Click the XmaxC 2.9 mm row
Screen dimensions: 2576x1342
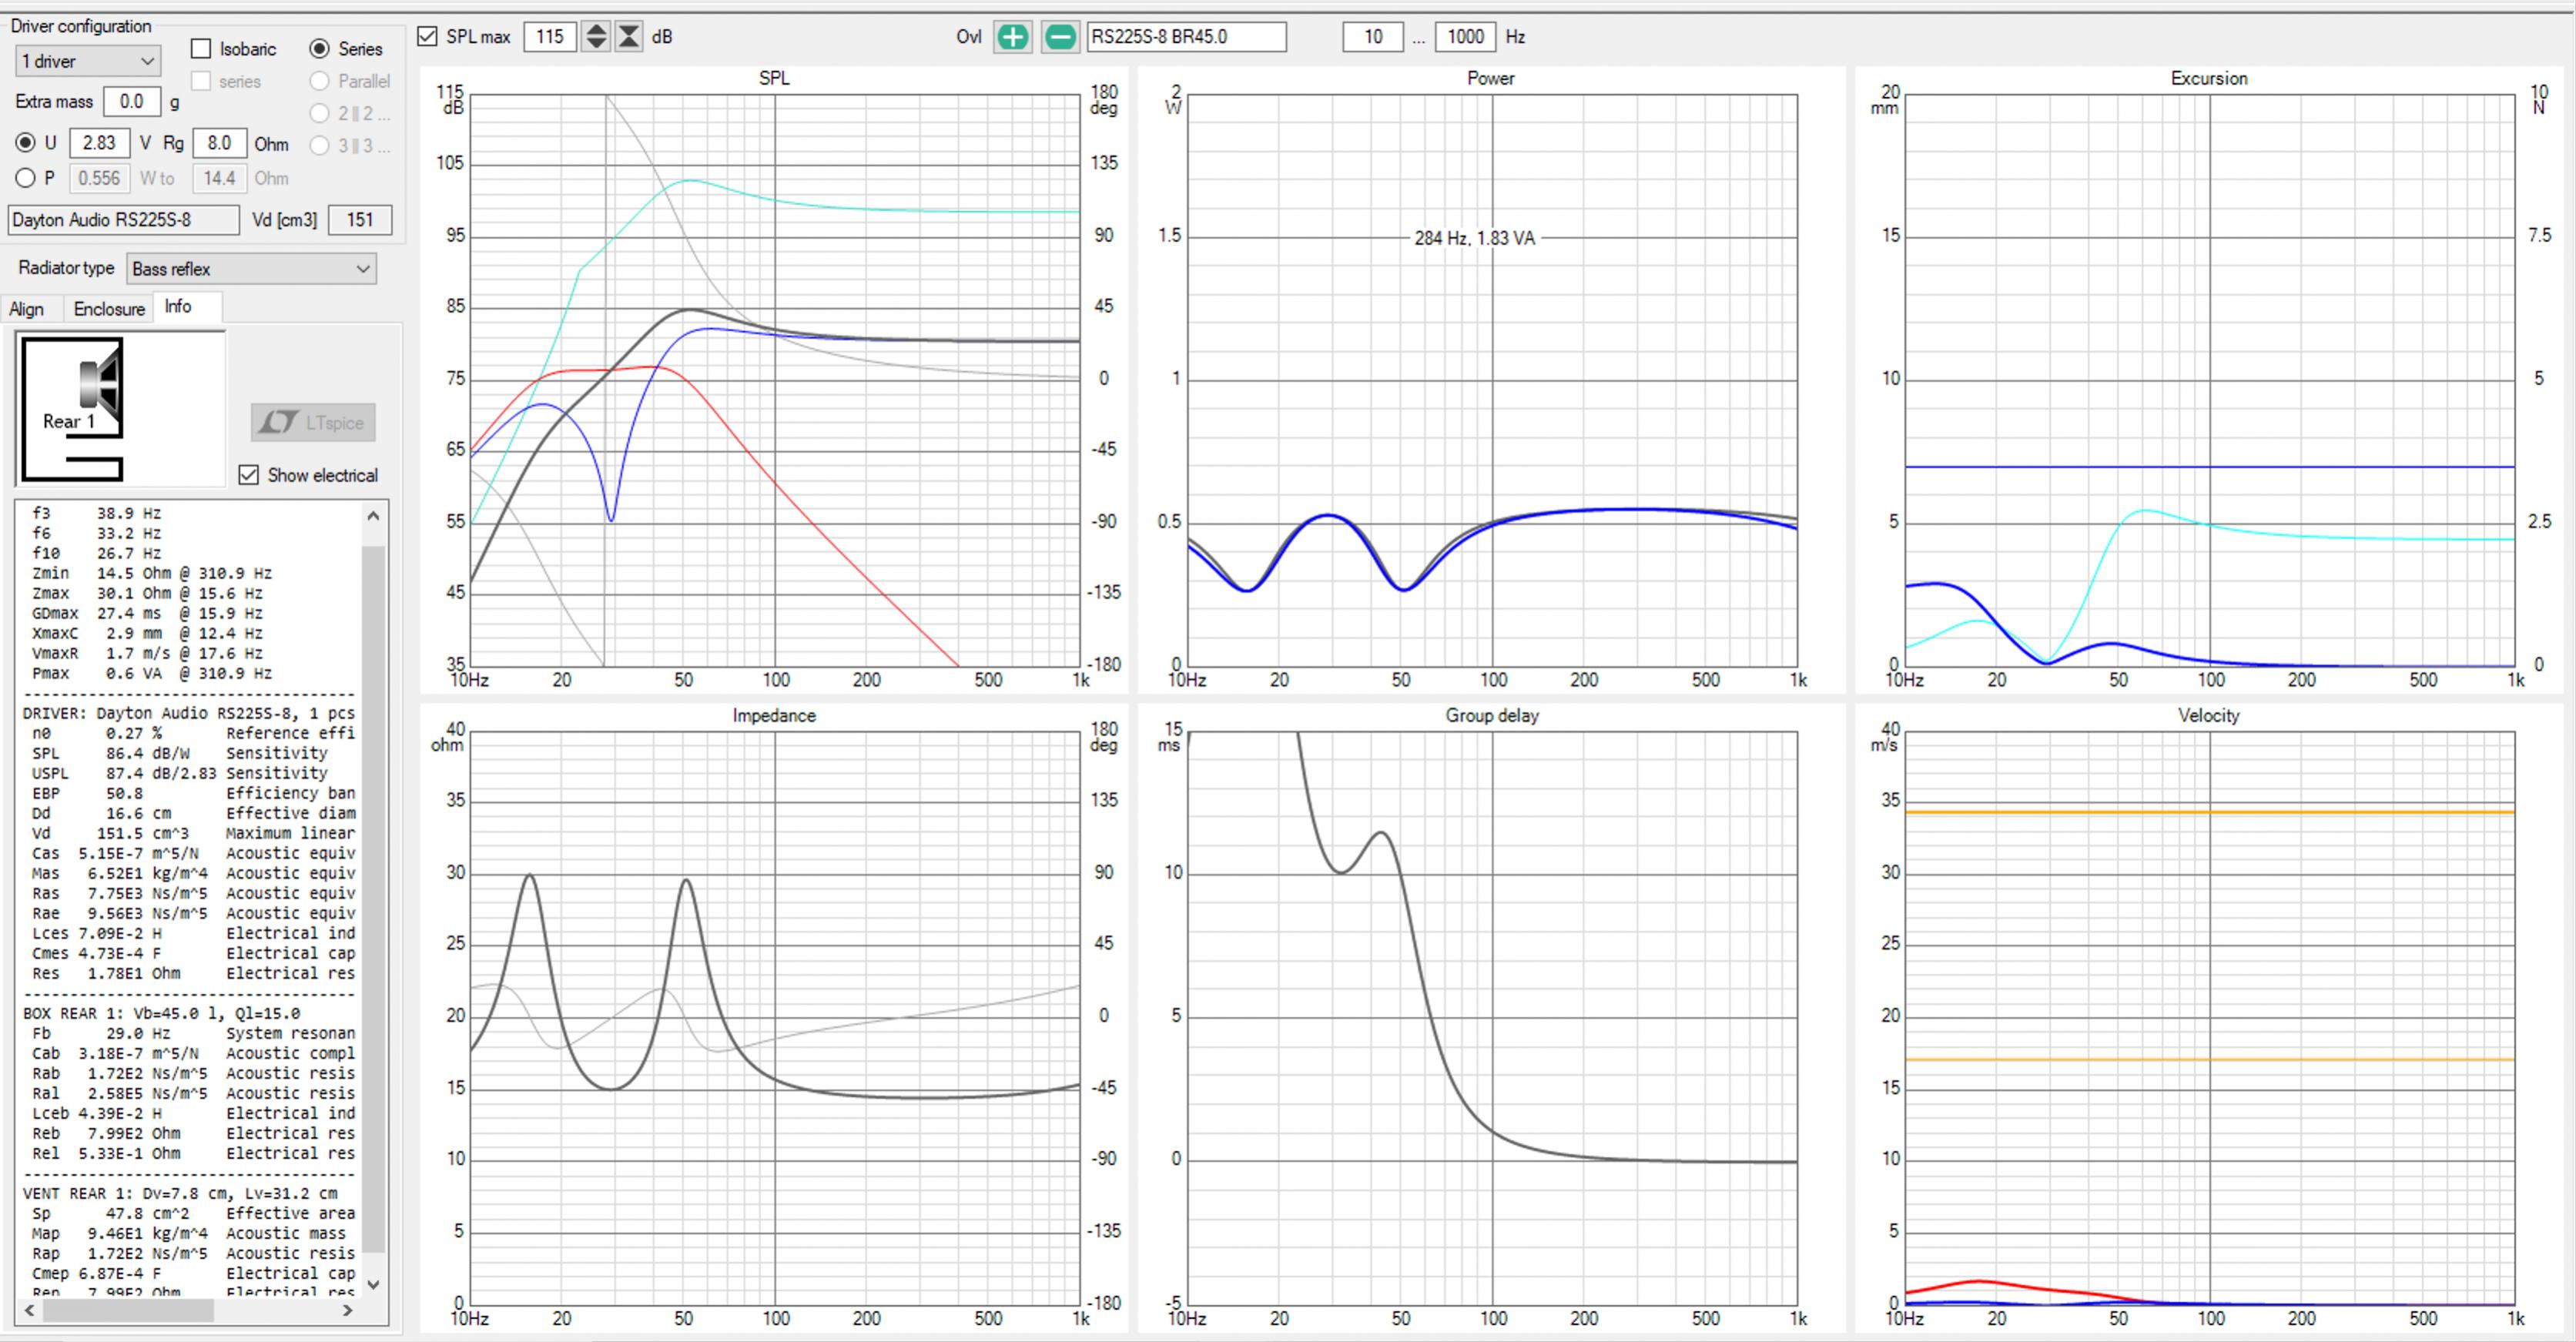[x=147, y=633]
